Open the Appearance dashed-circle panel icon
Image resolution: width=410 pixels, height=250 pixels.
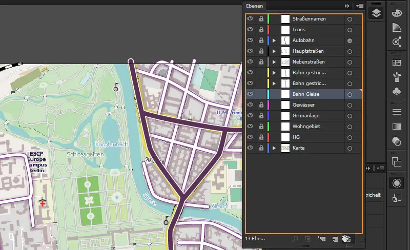397,183
